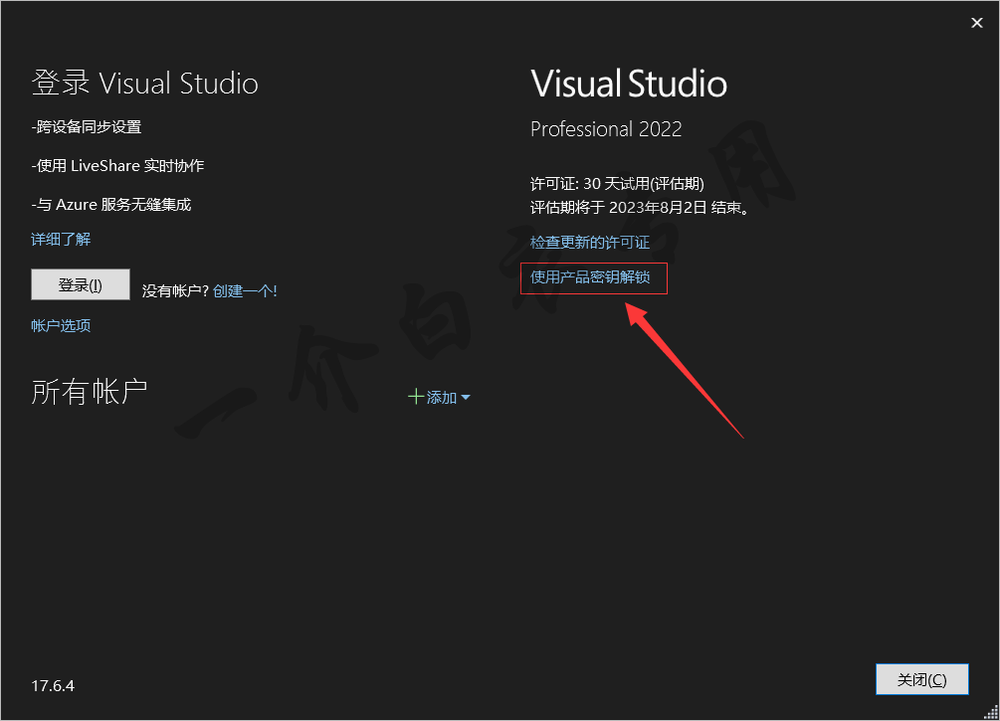The image size is (1000, 721).
Task: Expand the 添加 account dropdown
Action: [x=439, y=397]
